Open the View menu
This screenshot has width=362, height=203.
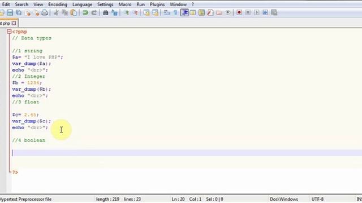coord(38,5)
